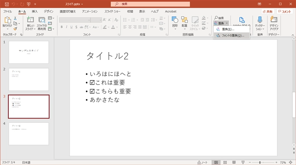296x165 pixels.
Task: Click the font color A swatch
Action: pyautogui.click(x=113, y=27)
